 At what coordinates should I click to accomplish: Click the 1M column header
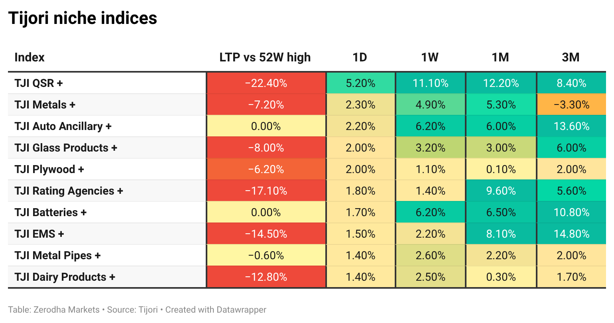click(500, 57)
